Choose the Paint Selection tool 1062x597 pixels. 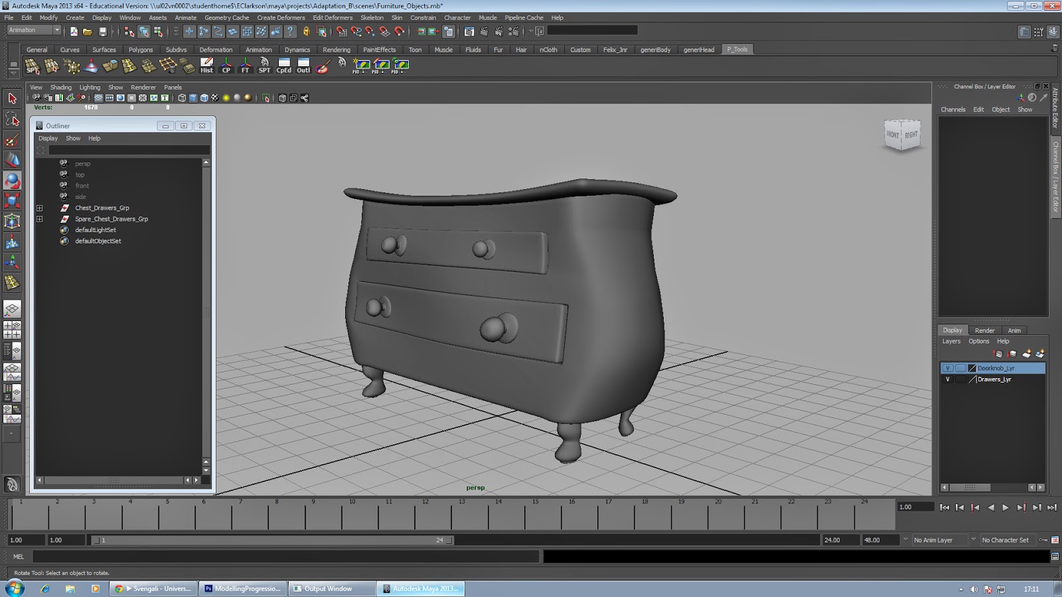coord(12,141)
